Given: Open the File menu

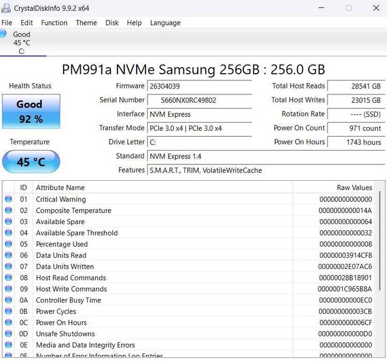Looking at the screenshot, I should point(7,23).
